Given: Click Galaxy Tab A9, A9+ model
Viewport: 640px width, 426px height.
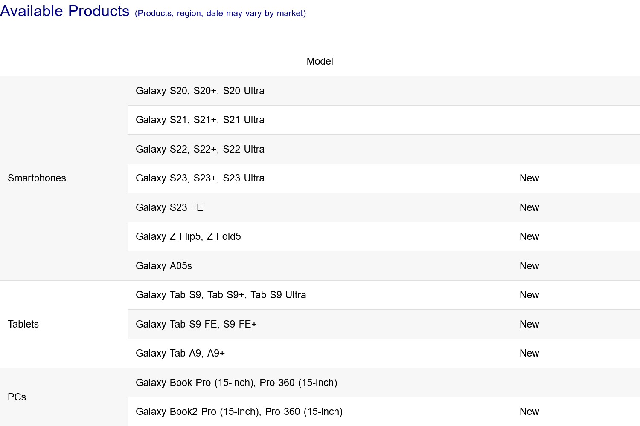Looking at the screenshot, I should click(x=180, y=353).
